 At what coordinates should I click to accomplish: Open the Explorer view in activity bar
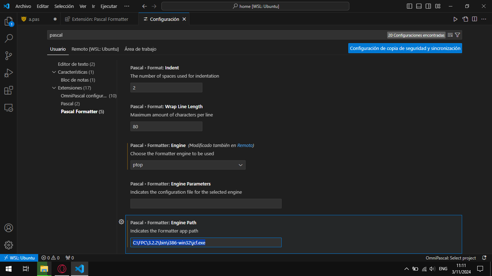tap(9, 21)
